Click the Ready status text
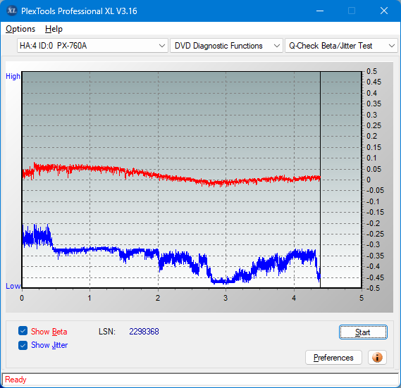 (16, 380)
